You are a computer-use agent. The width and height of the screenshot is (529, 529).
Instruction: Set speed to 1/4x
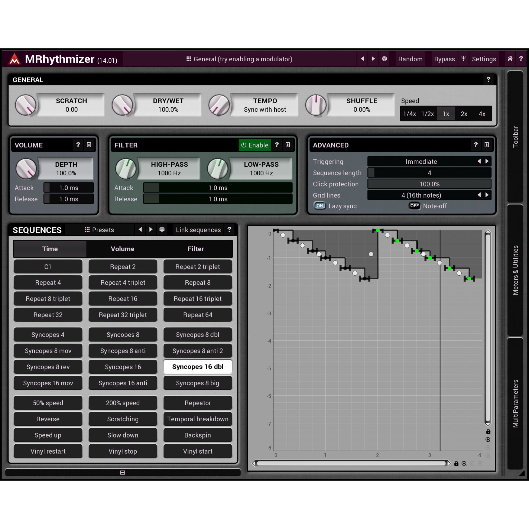point(409,114)
